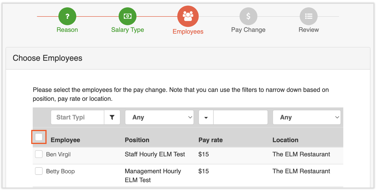This screenshot has width=376, height=191.
Task: Switch to the Pay Change step label
Action: 248,30
